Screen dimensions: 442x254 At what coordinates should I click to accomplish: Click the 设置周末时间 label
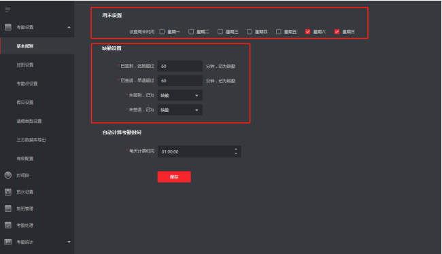(x=142, y=32)
